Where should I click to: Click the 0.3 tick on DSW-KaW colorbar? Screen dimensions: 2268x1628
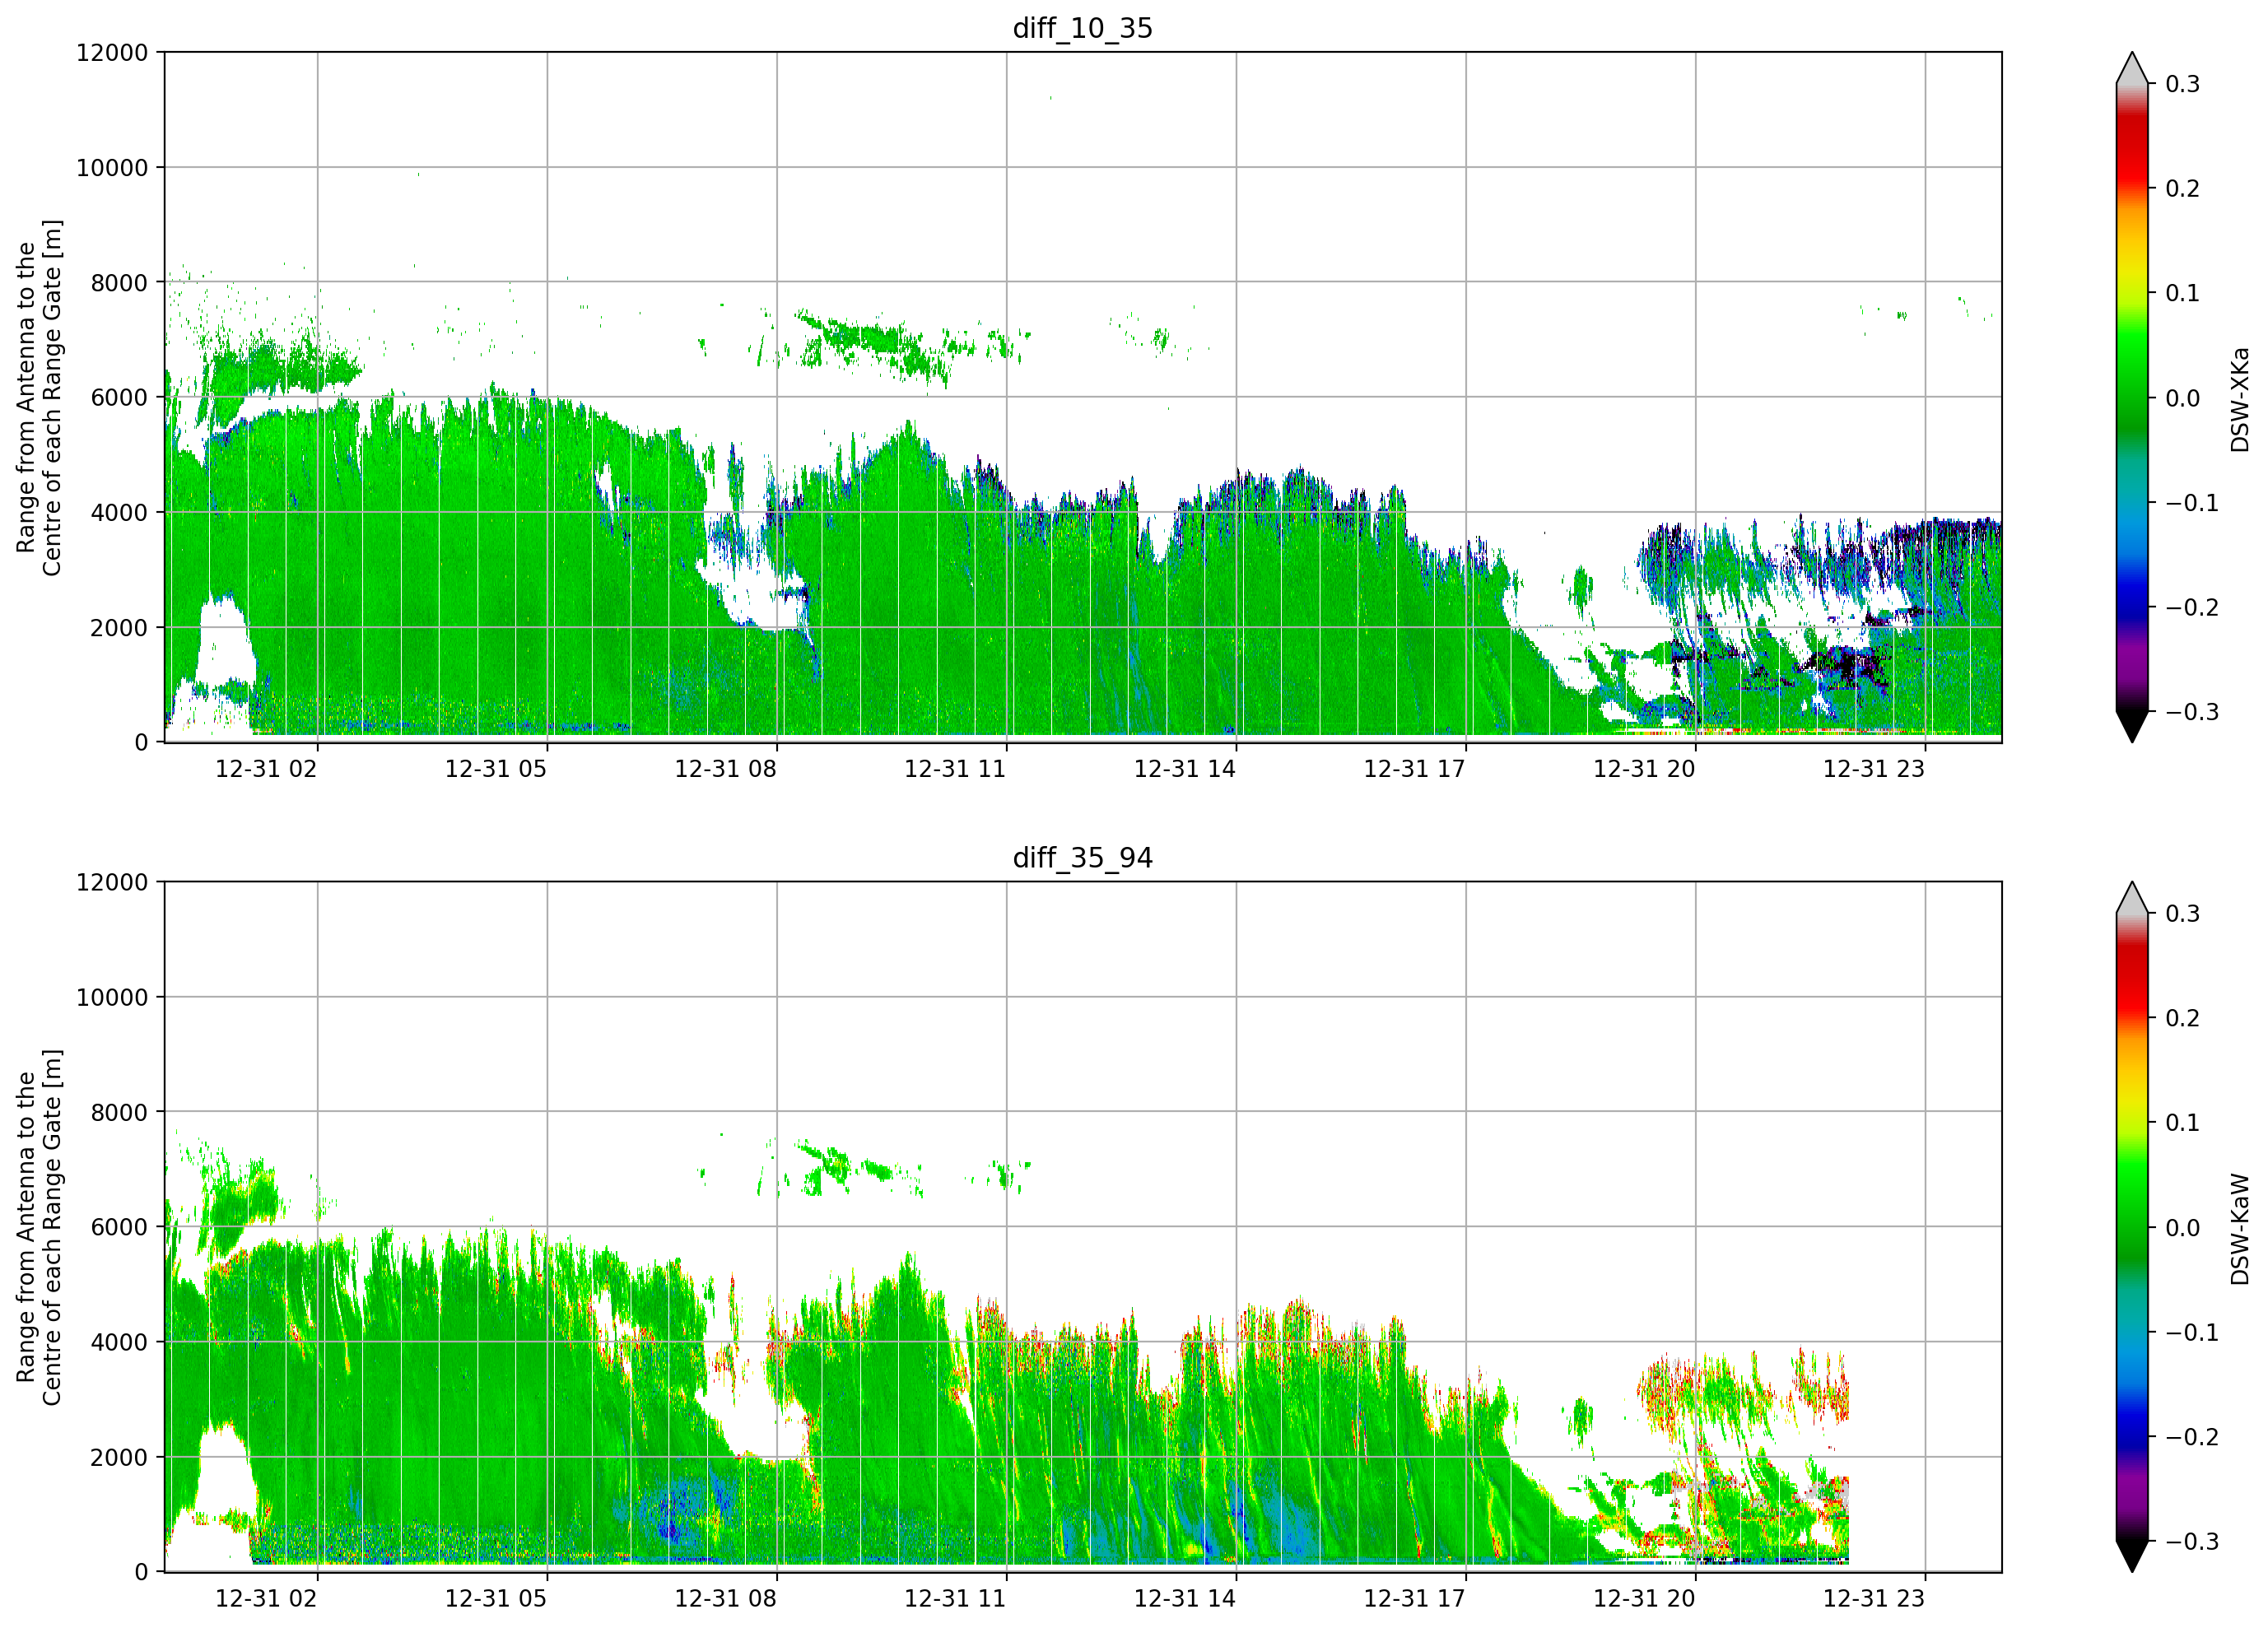point(2183,914)
